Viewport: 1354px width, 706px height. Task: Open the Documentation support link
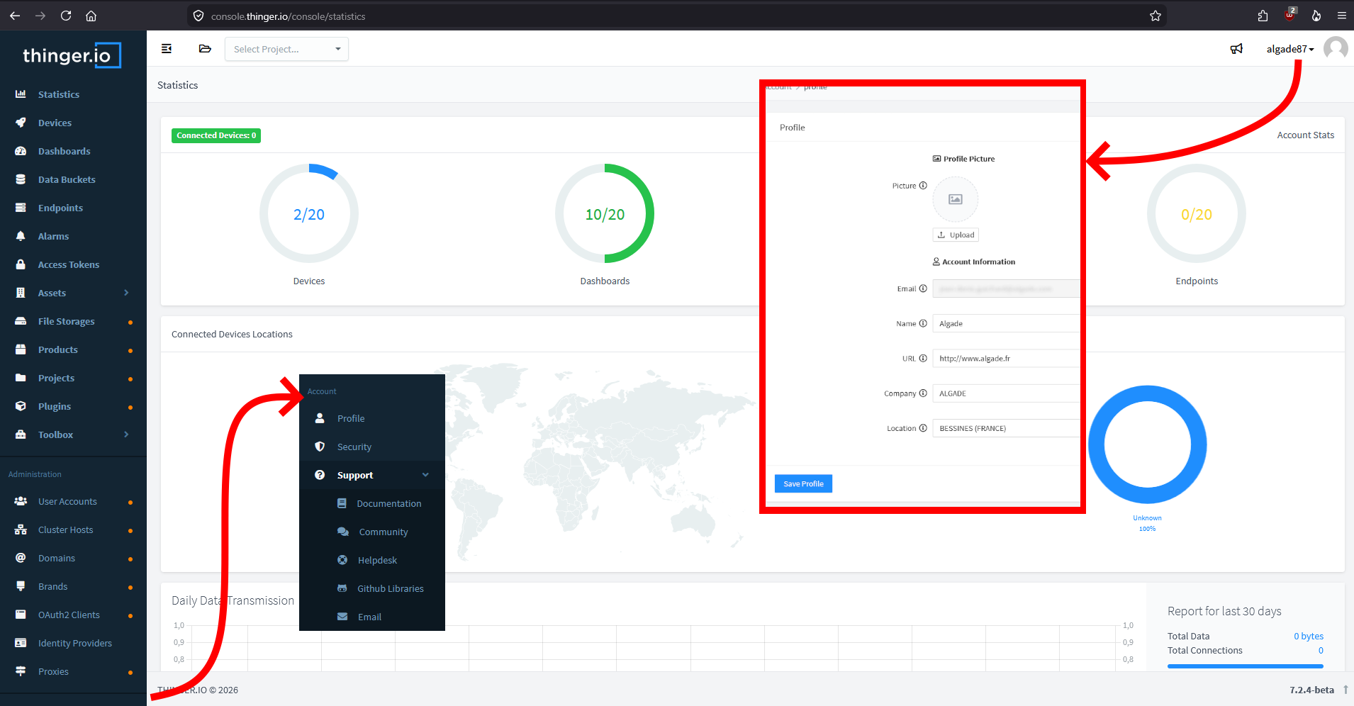(x=388, y=503)
